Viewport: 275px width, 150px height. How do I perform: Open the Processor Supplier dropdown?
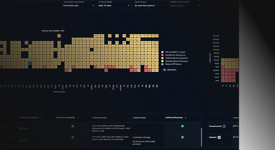tap(114, 6)
